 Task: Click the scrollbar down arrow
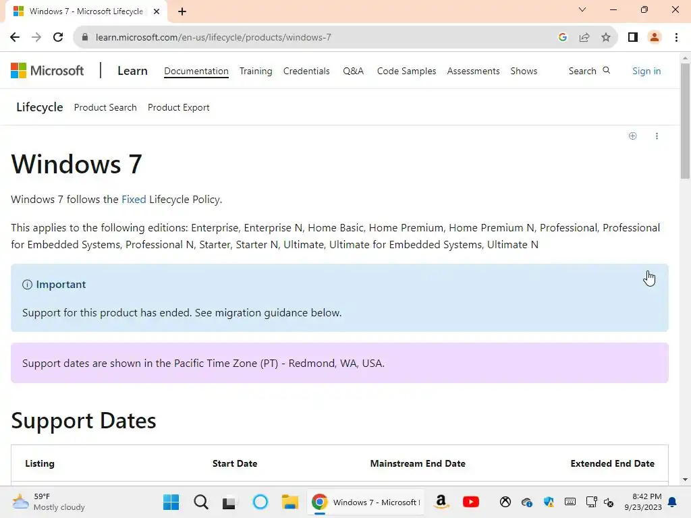point(685,480)
